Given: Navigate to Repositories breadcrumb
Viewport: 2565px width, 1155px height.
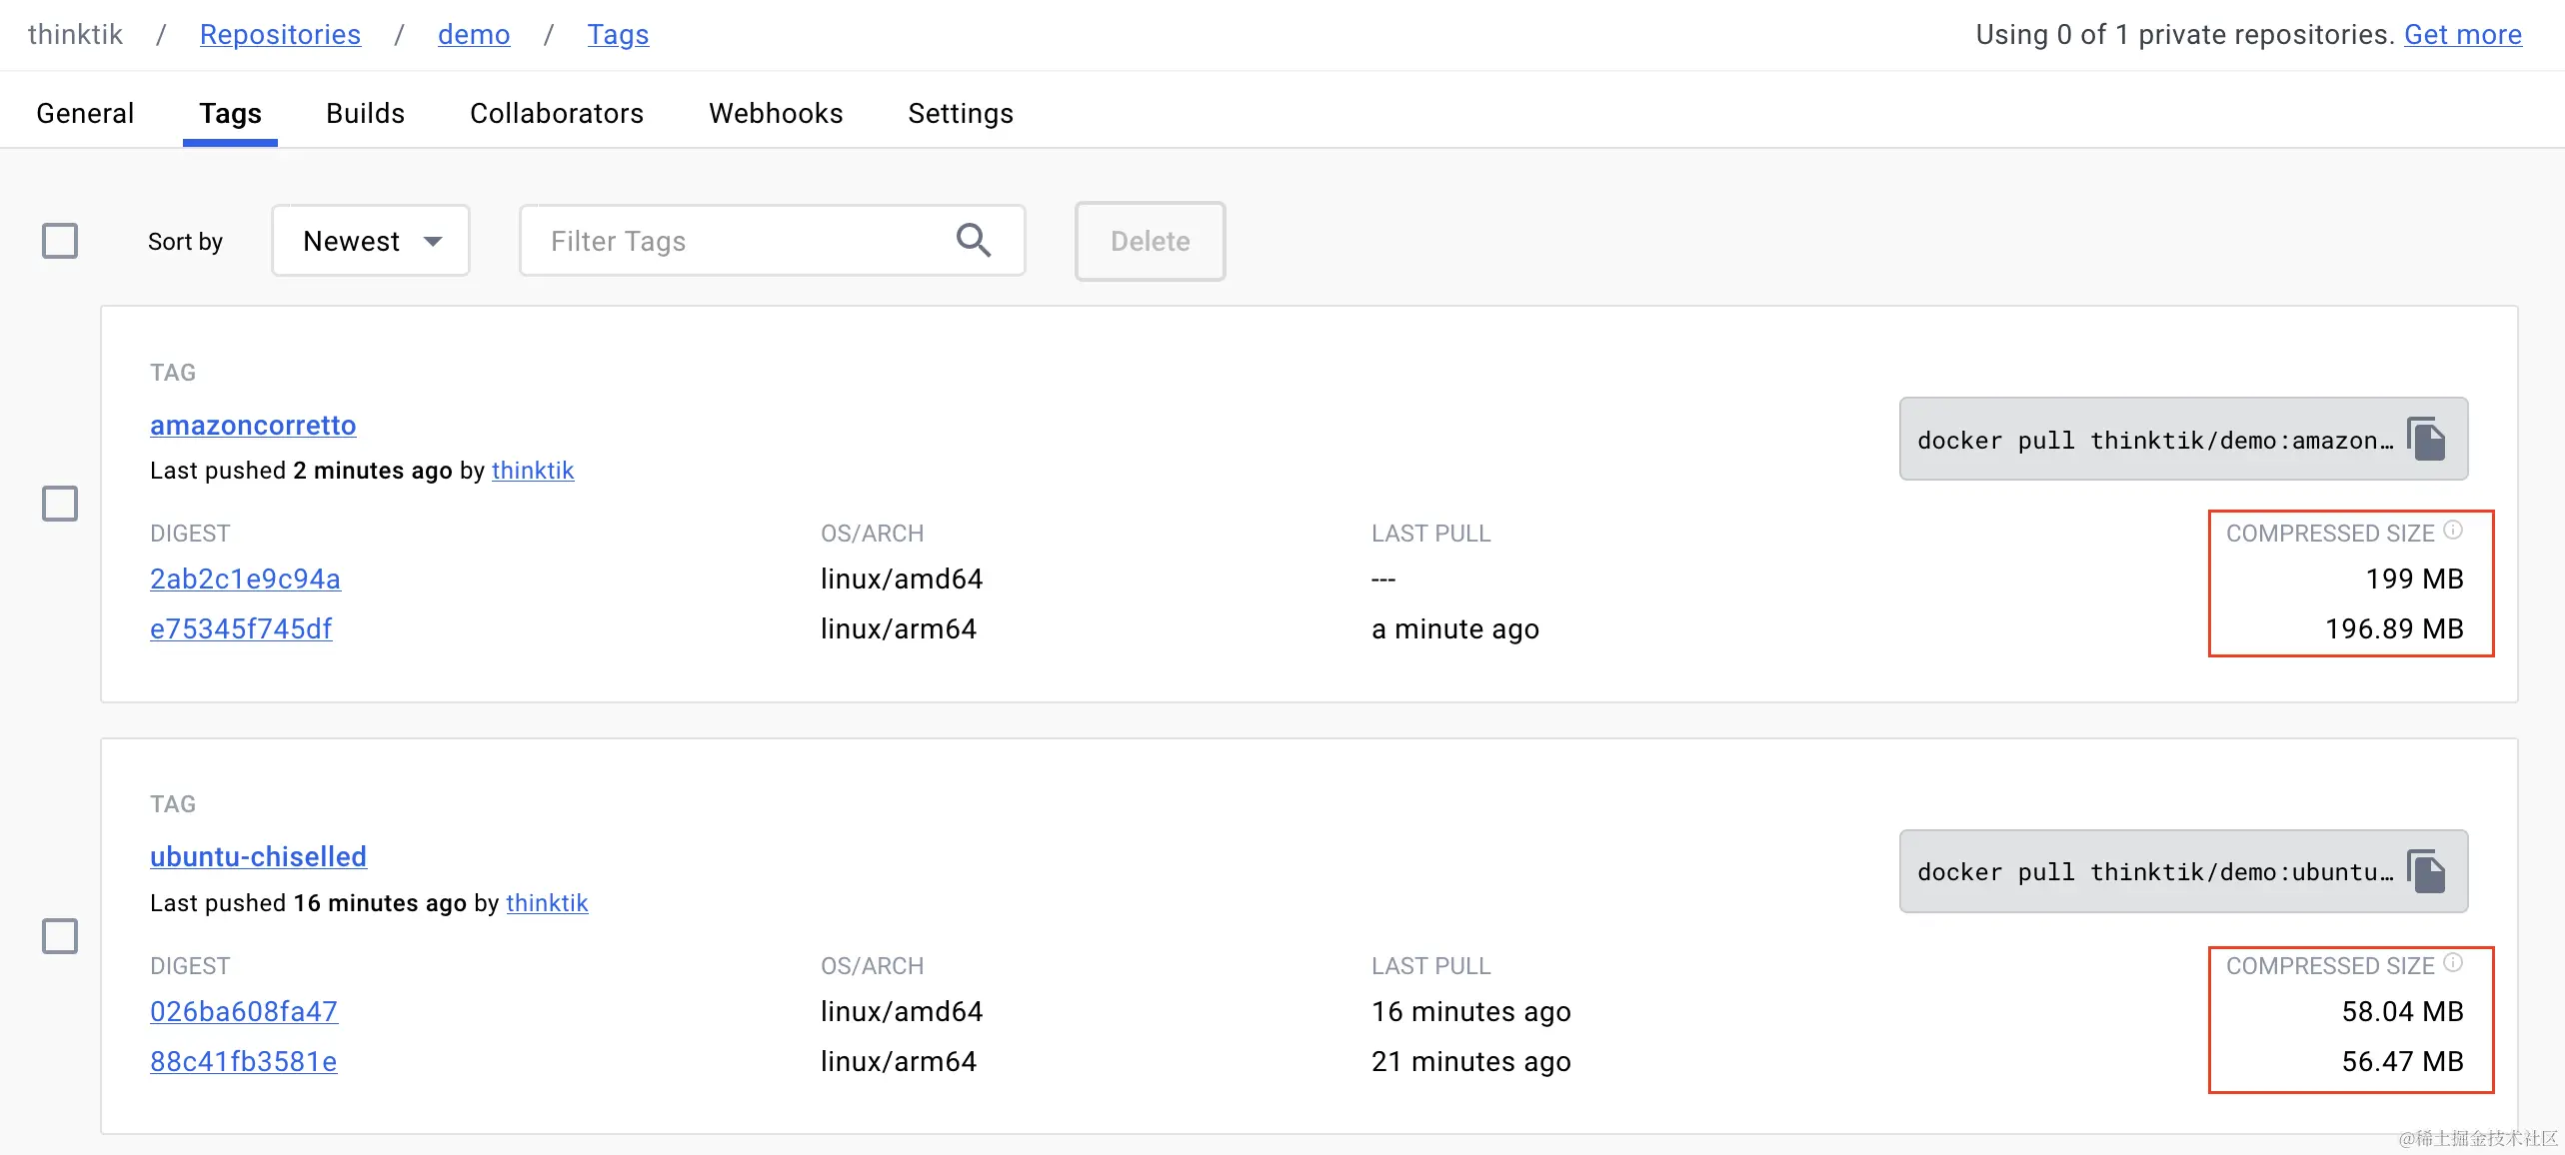Looking at the screenshot, I should [x=280, y=35].
